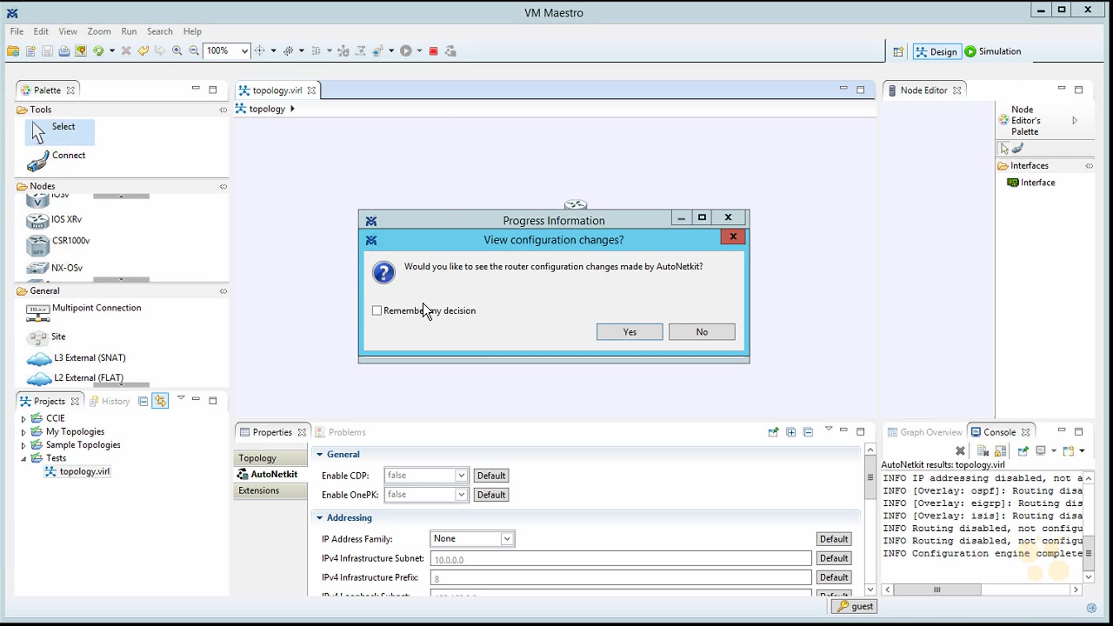The height and width of the screenshot is (626, 1113).
Task: Open the Zoom menu
Action: pos(99,32)
